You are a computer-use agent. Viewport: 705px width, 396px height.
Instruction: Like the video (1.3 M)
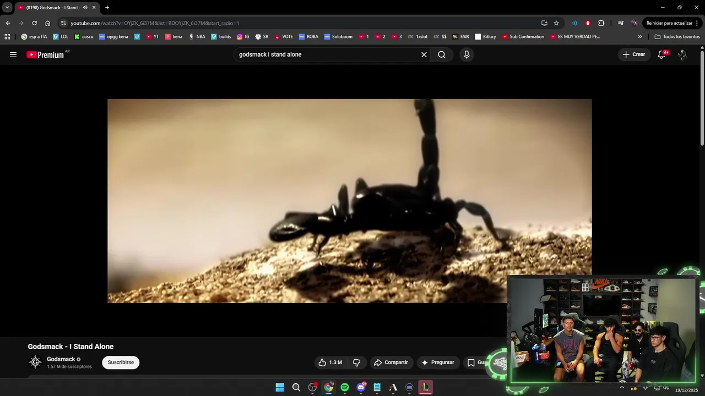click(x=330, y=362)
